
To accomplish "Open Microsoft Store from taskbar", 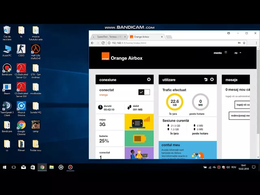I will click(x=32, y=167).
